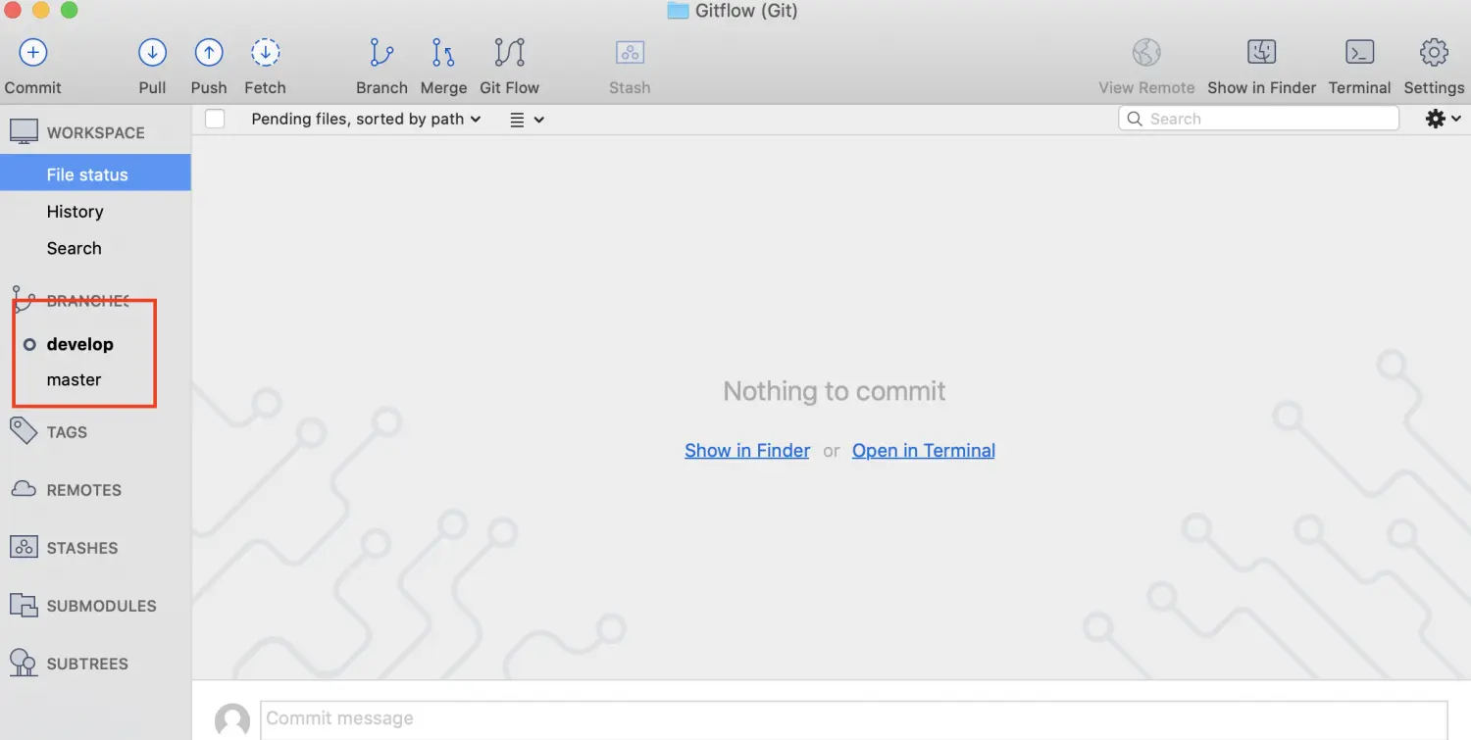Focus the Search input field
The height and width of the screenshot is (740, 1471).
1258,119
